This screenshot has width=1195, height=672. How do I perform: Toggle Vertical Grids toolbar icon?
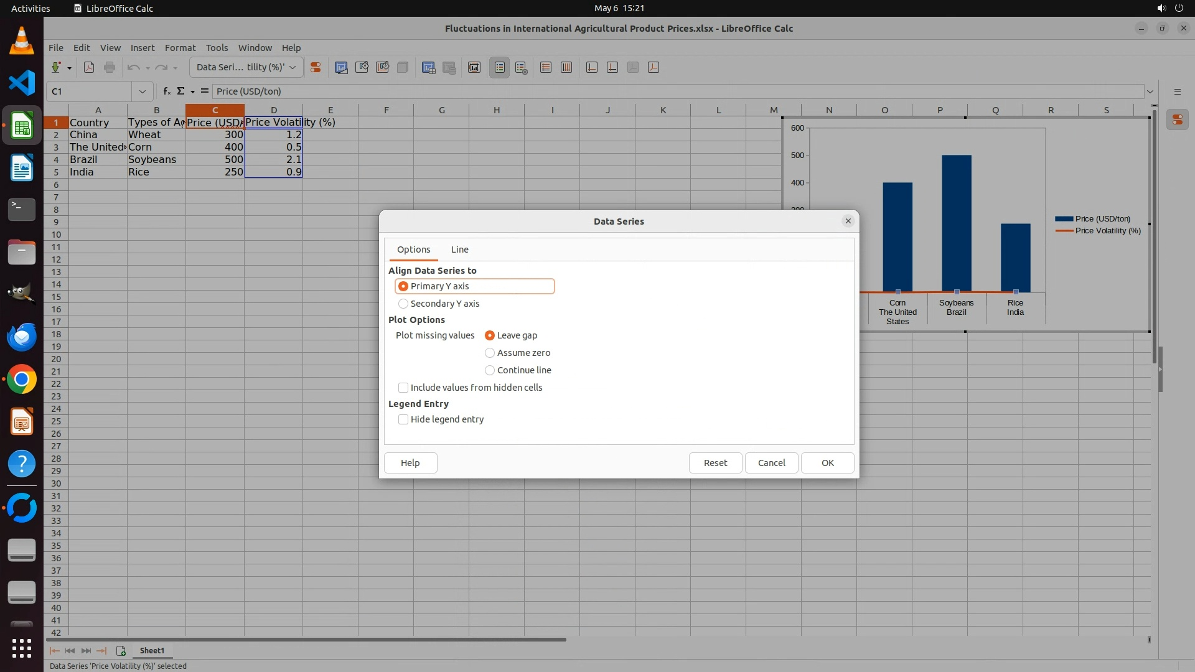coord(566,67)
